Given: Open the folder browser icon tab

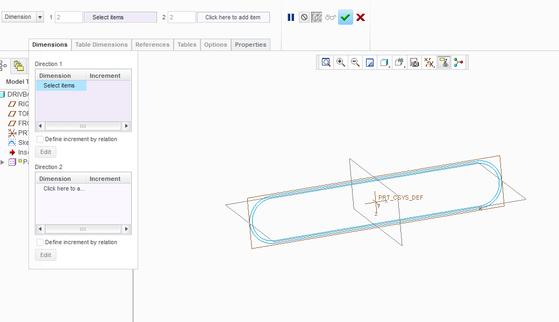Looking at the screenshot, I should pos(18,65).
